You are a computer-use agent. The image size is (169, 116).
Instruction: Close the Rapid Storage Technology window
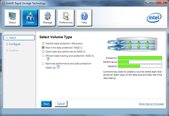tap(162, 2)
